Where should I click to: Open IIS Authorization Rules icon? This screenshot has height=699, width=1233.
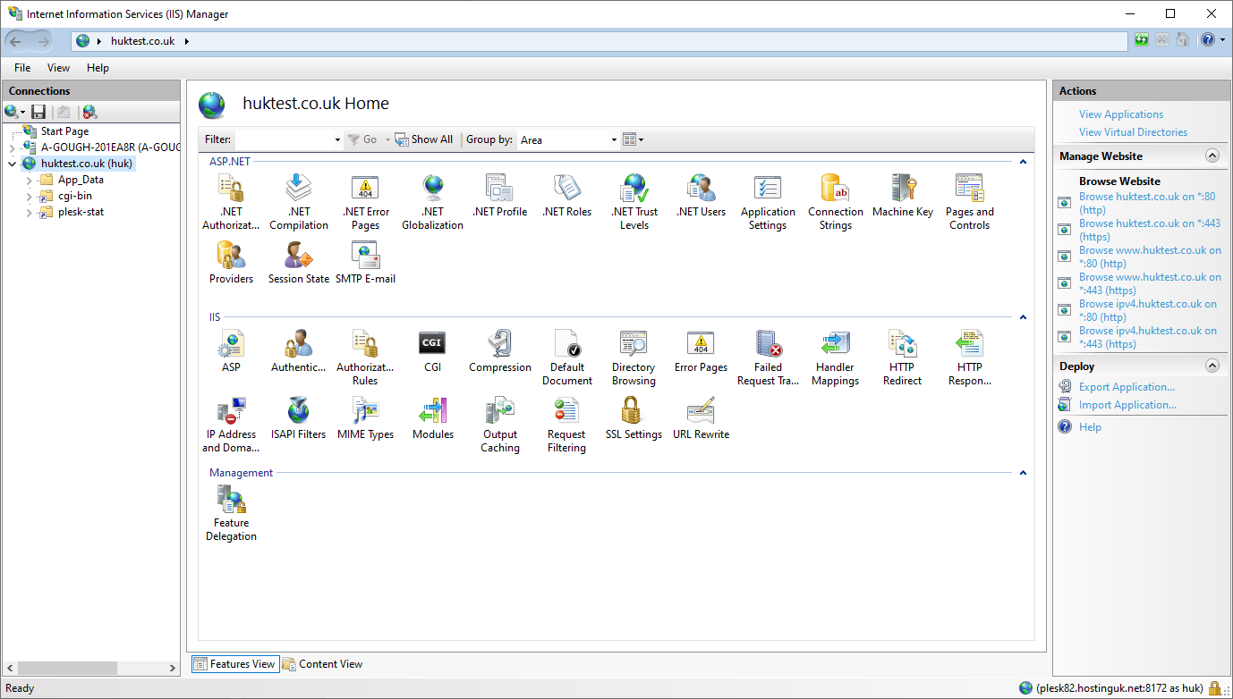point(365,358)
